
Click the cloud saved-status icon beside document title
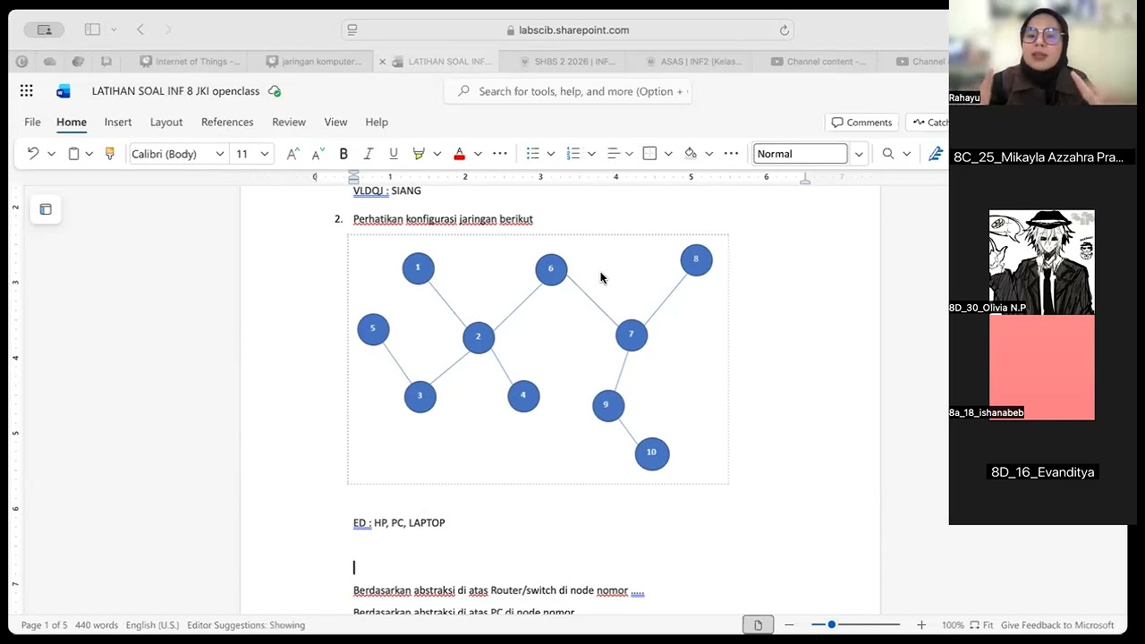pyautogui.click(x=275, y=91)
